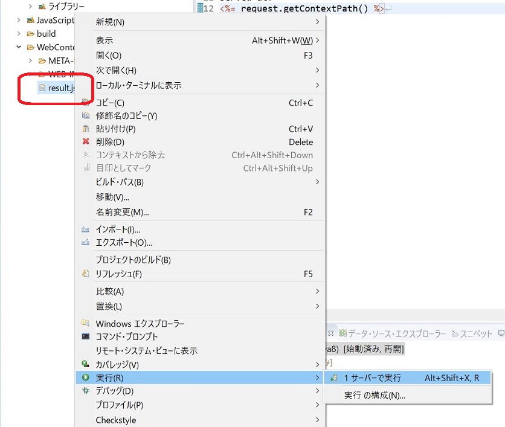Click the export icon beside エクスポート(O)
Image resolution: width=505 pixels, height=427 pixels.
85,242
